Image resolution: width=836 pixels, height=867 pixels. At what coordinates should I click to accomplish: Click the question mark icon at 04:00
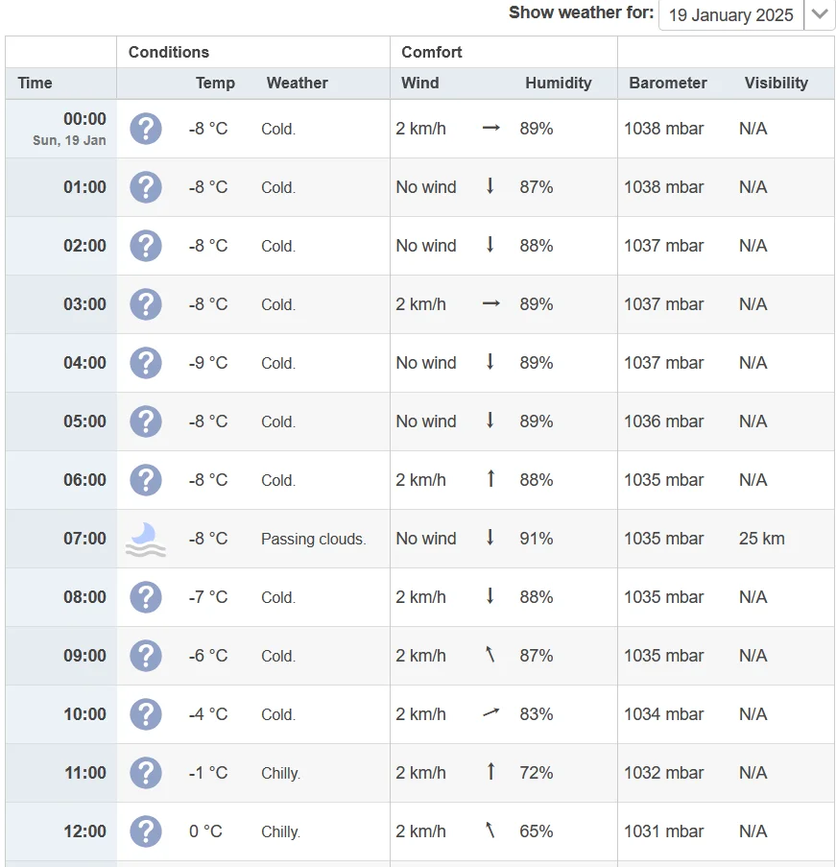146,363
